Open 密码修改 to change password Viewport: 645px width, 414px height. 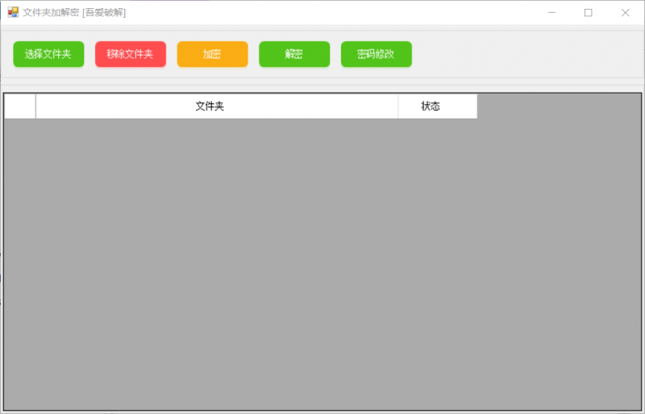point(376,54)
